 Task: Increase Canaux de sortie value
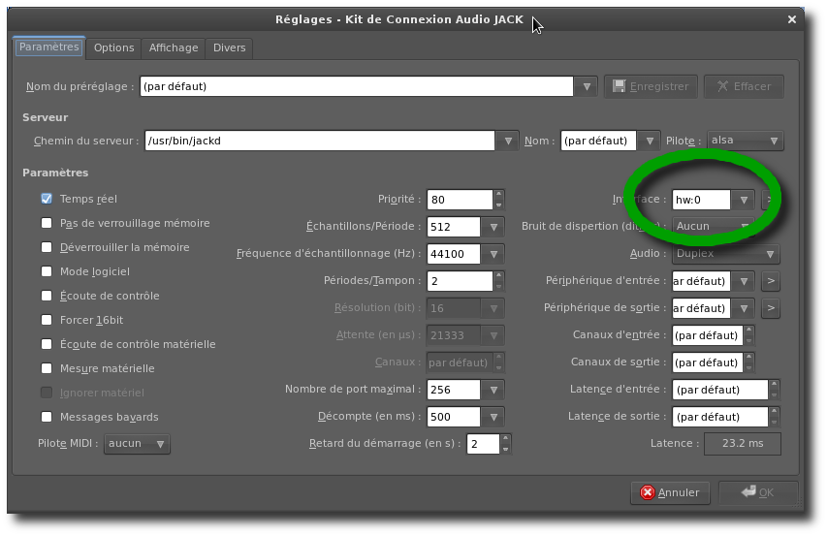(748, 358)
